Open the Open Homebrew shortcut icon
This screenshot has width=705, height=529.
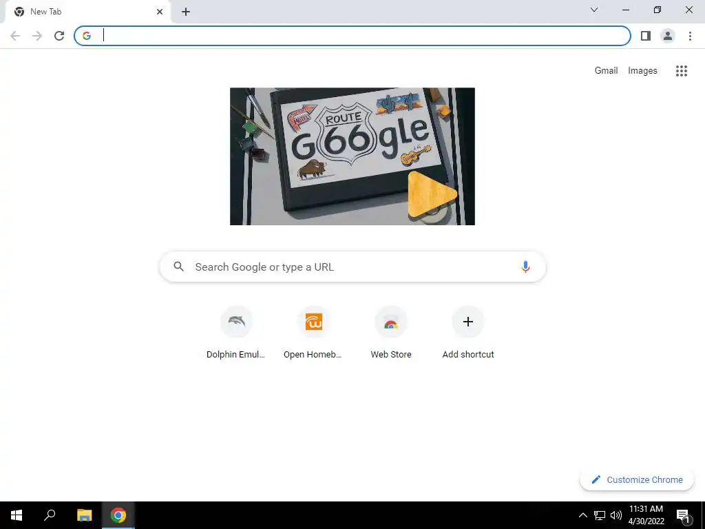(313, 322)
